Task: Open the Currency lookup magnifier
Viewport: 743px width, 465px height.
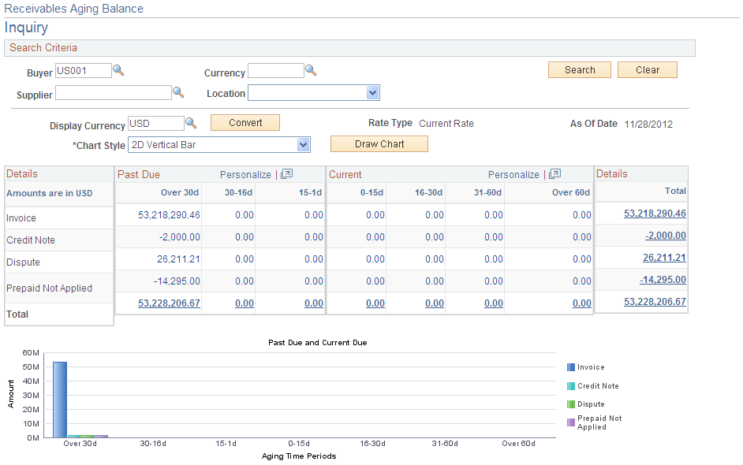Action: (x=311, y=70)
